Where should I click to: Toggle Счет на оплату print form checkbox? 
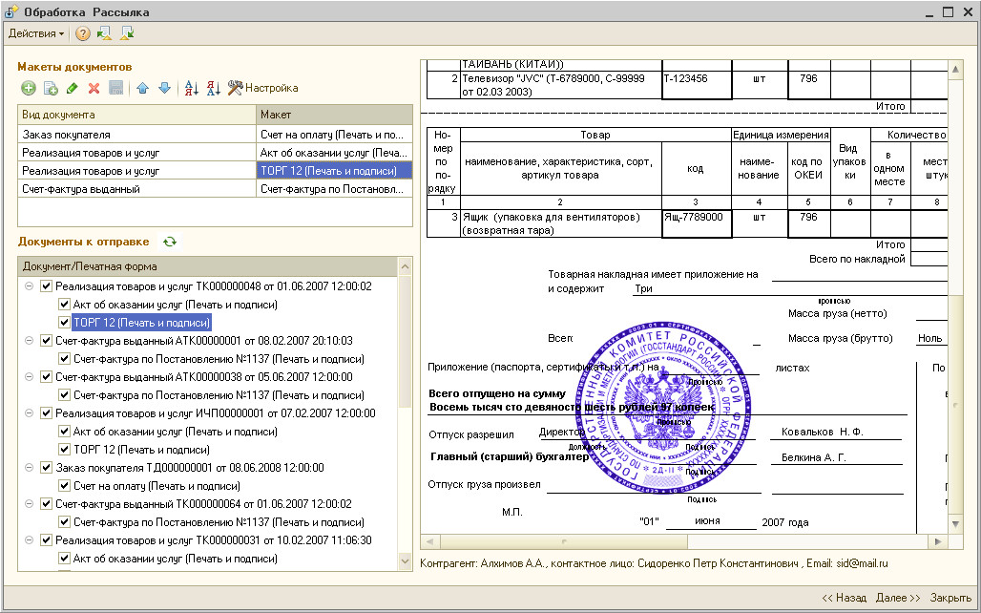point(64,485)
